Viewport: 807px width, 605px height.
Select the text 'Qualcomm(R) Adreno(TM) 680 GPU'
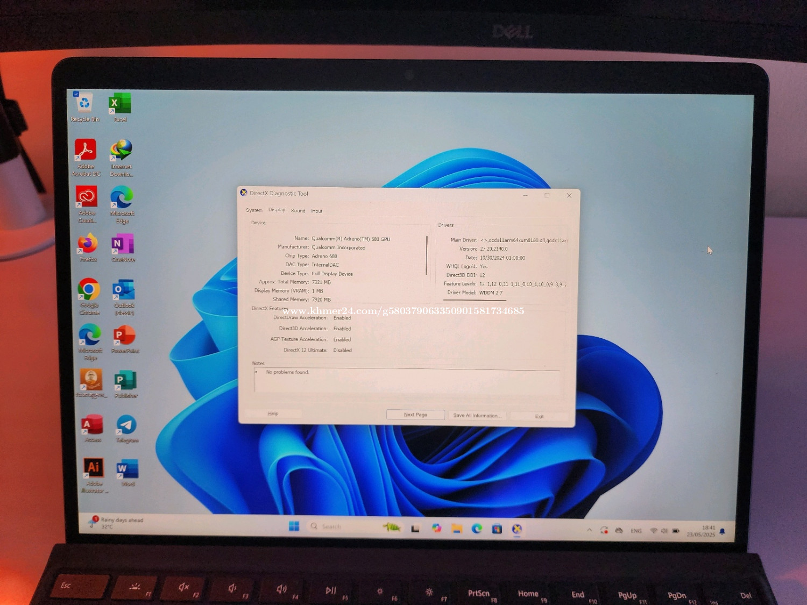pyautogui.click(x=351, y=239)
